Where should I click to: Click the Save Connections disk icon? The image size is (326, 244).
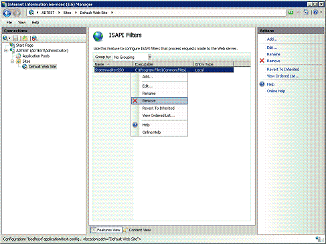[15, 38]
